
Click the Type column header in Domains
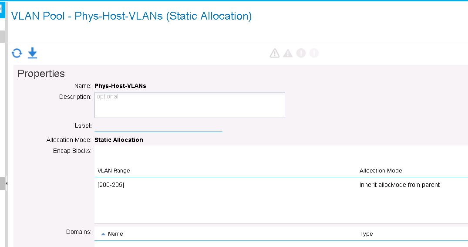point(366,234)
